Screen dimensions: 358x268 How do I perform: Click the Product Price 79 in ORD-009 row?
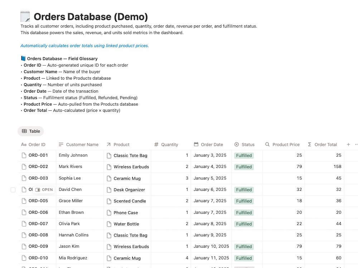(x=299, y=246)
